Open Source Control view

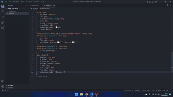pyautogui.click(x=3, y=17)
